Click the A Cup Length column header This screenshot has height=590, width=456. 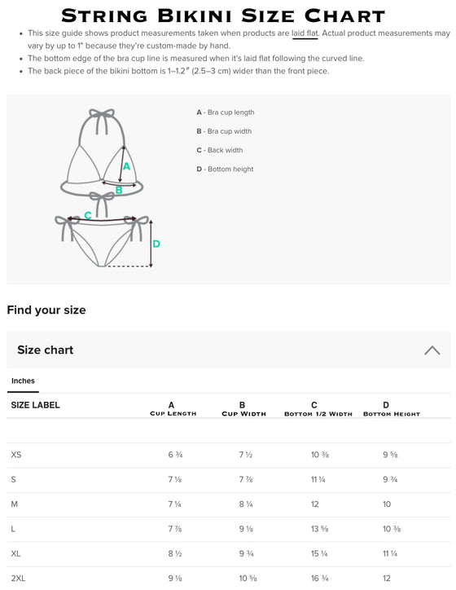coord(173,408)
